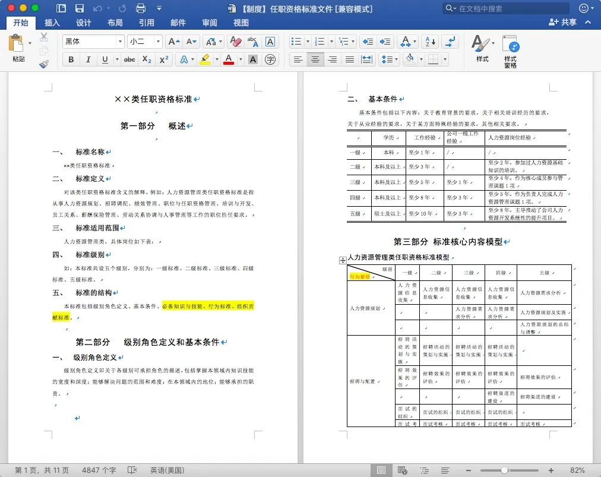This screenshot has height=477, width=601.
Task: Decrease font size with the A-down icon
Action: point(191,42)
